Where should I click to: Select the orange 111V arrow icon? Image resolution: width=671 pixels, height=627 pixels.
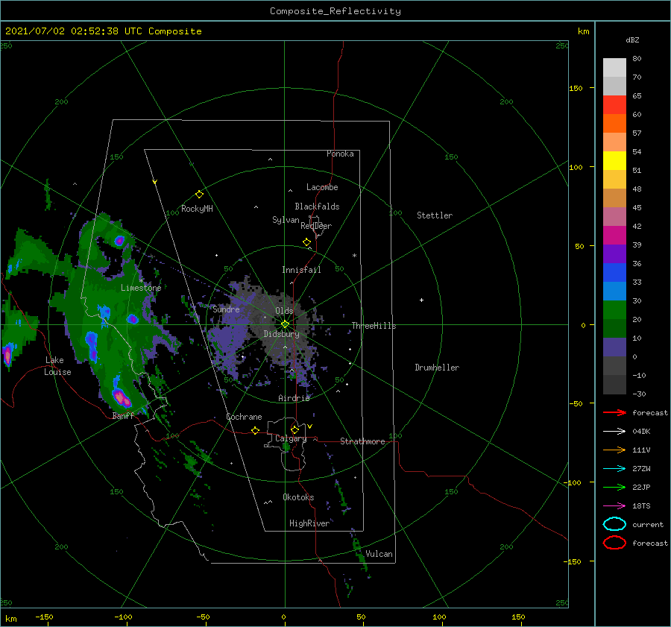click(x=614, y=450)
